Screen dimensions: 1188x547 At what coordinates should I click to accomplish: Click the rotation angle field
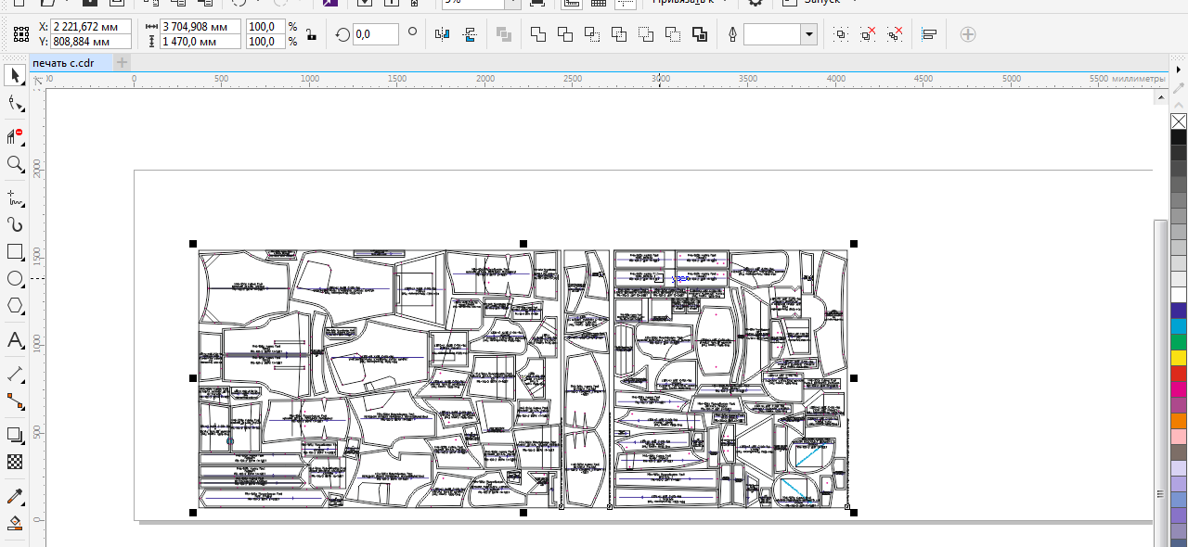pyautogui.click(x=376, y=35)
